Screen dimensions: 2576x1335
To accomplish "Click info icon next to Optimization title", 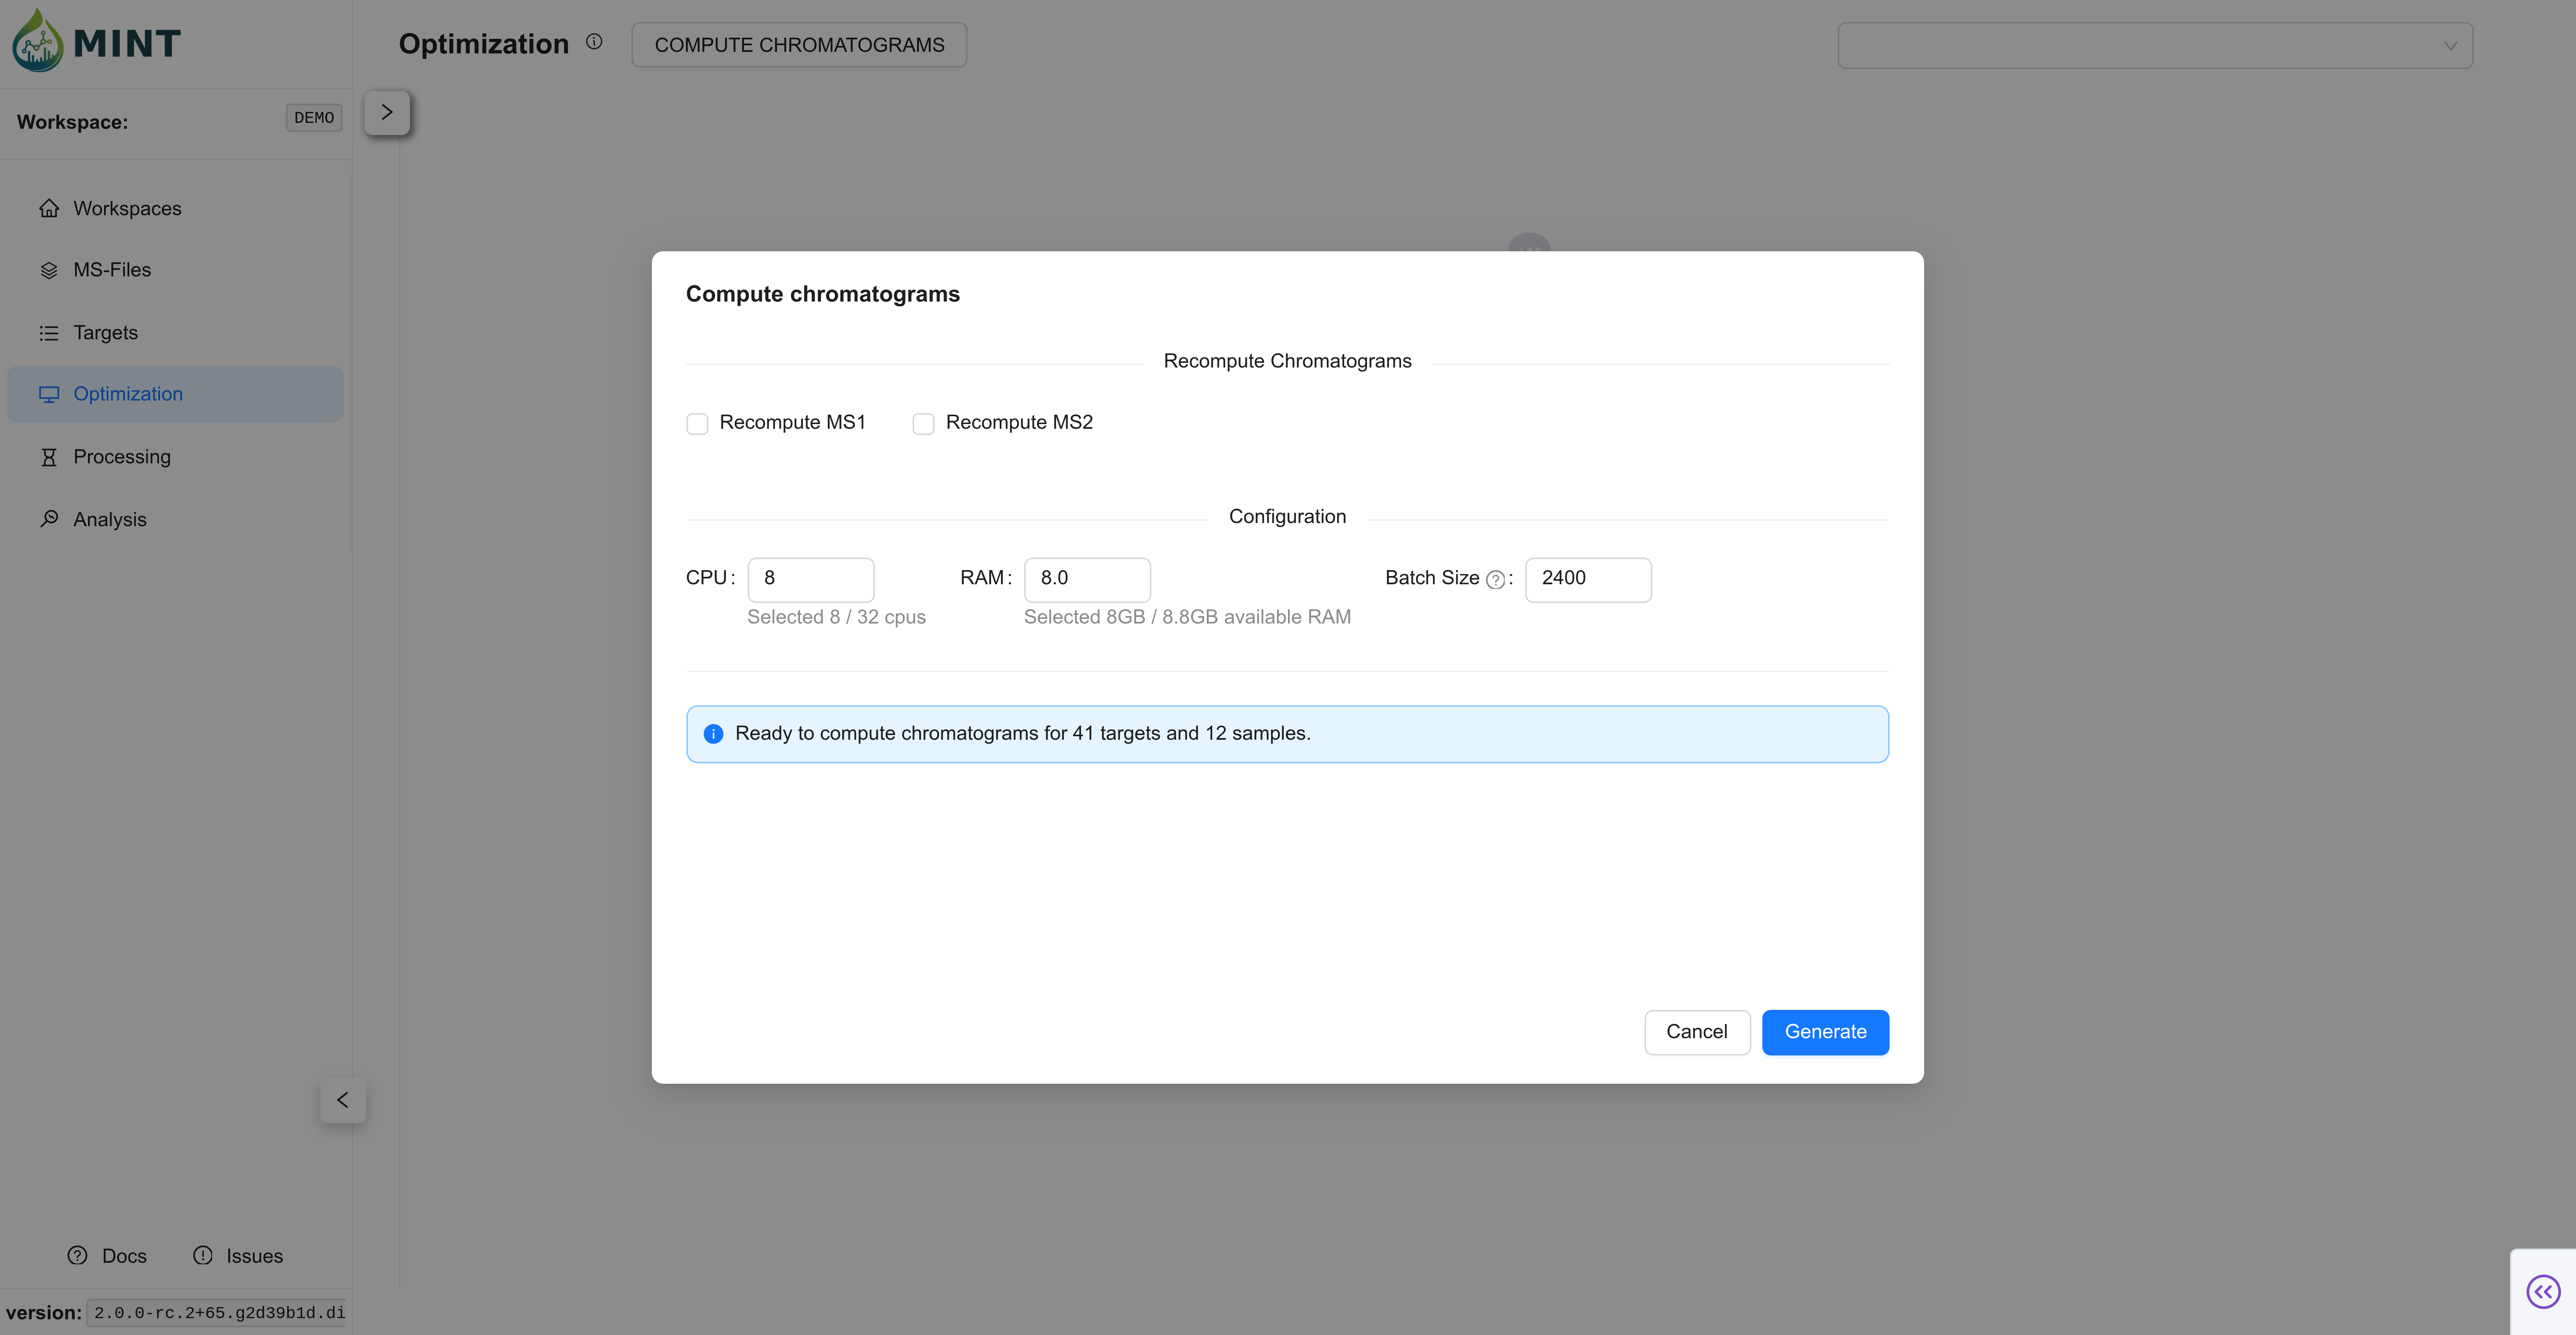I will point(594,42).
